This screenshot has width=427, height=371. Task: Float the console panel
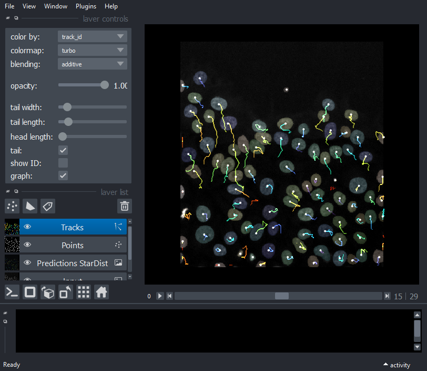(x=5, y=321)
